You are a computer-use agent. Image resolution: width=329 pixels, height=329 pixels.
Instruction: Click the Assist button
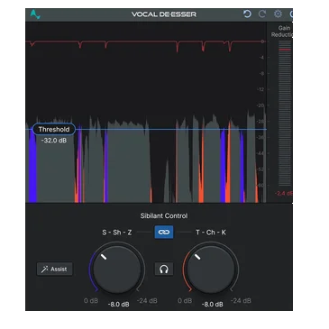point(54,269)
